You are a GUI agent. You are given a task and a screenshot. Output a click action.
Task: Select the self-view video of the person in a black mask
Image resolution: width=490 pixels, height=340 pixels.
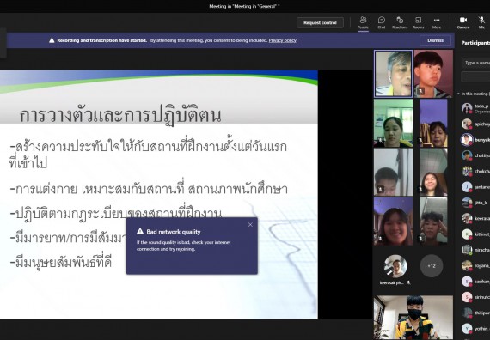(x=413, y=317)
